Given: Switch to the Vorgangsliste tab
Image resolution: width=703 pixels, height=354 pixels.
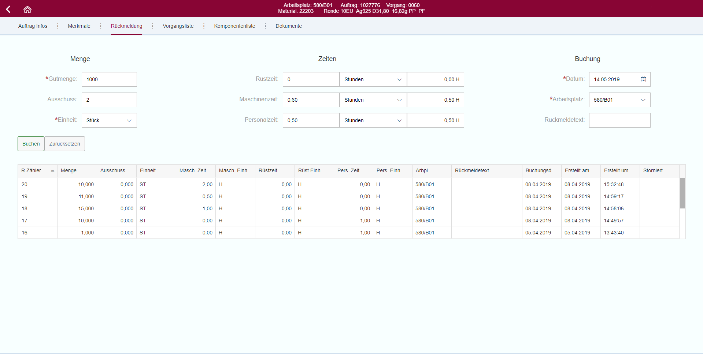Looking at the screenshot, I should click(178, 26).
